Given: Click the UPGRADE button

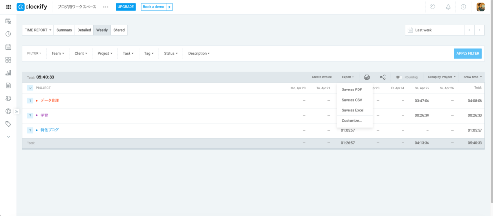Looking at the screenshot, I should click(126, 7).
